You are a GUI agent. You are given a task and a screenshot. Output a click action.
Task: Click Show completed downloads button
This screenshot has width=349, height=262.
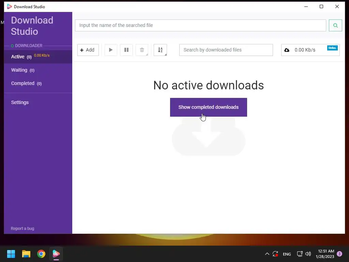208,107
